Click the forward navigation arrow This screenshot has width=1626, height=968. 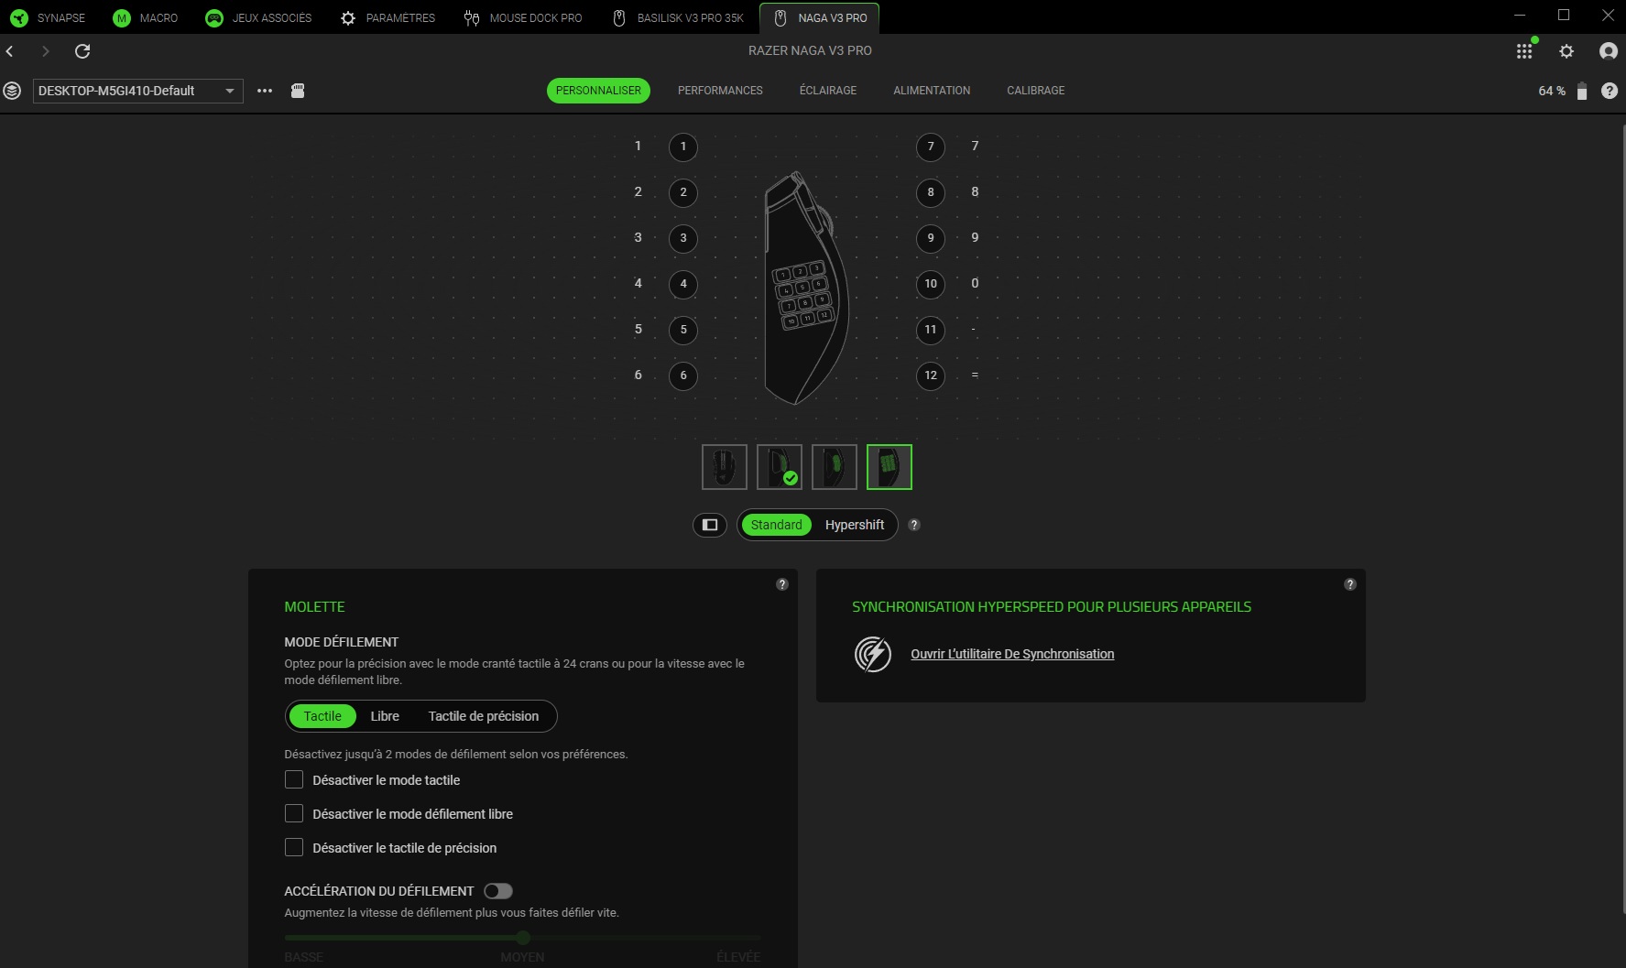click(46, 51)
